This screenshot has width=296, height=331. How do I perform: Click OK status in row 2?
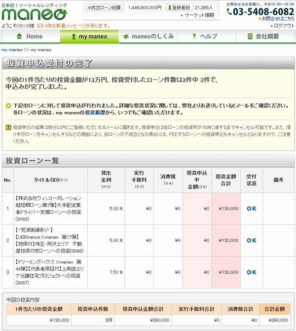[252, 240]
